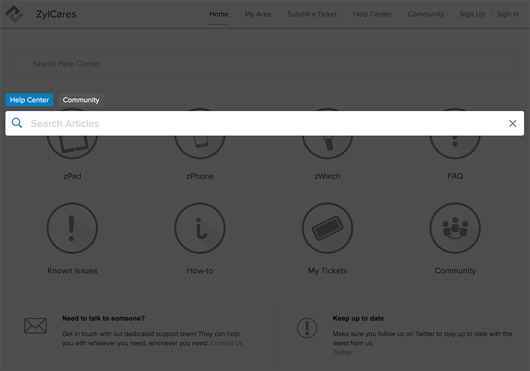
Task: Open the zPhone category icon
Action: tap(200, 147)
